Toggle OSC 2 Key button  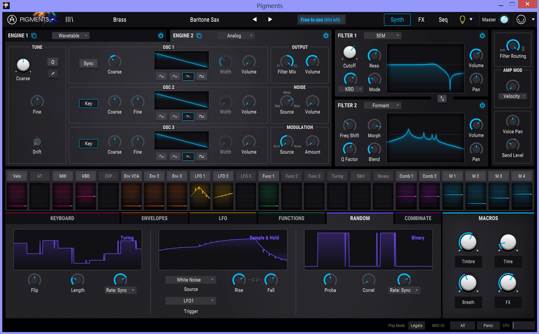[x=89, y=104]
